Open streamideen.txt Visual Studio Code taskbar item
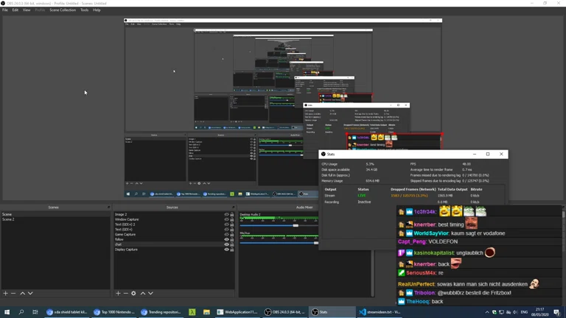The image size is (566, 318). [x=380, y=312]
